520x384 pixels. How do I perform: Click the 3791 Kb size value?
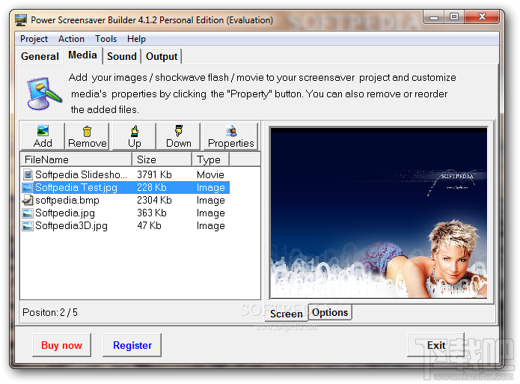(x=154, y=174)
